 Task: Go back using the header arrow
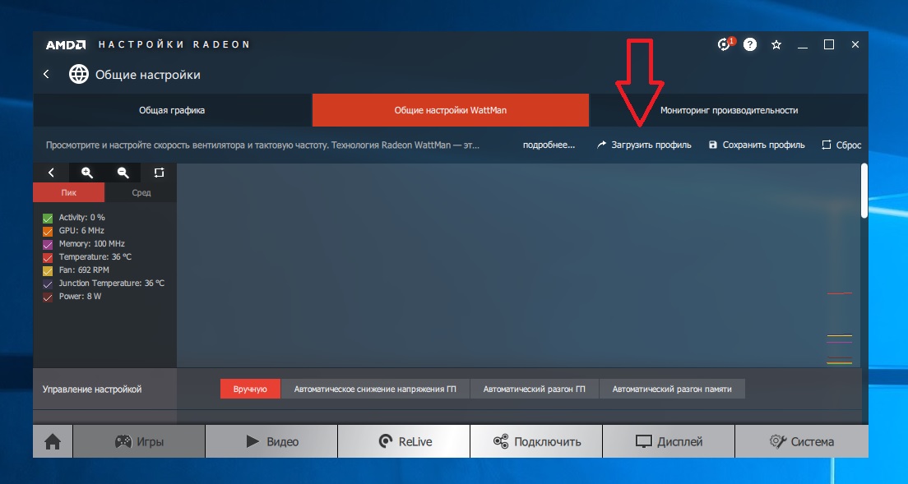click(46, 74)
